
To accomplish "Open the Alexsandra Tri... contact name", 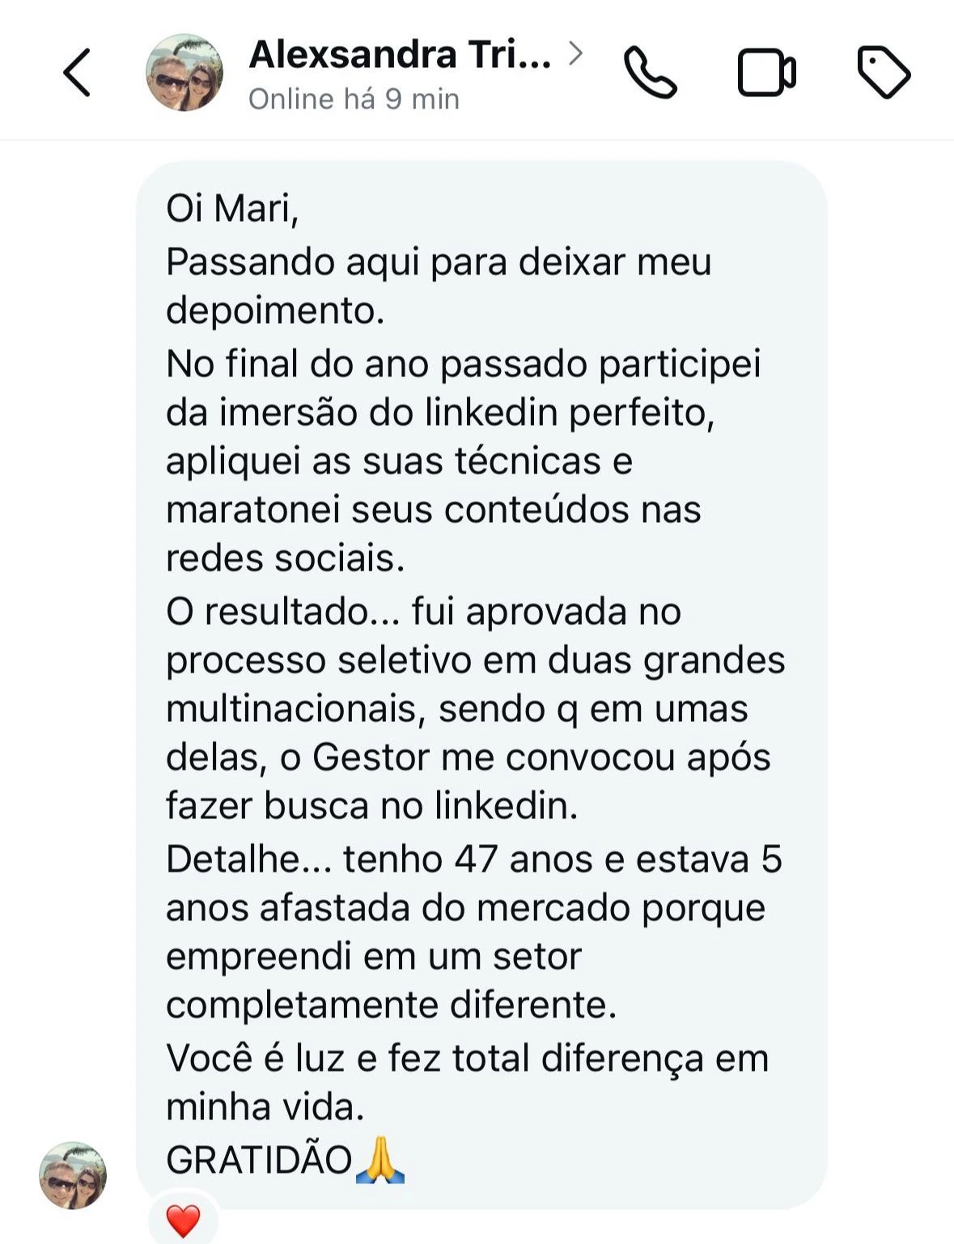I will (400, 54).
